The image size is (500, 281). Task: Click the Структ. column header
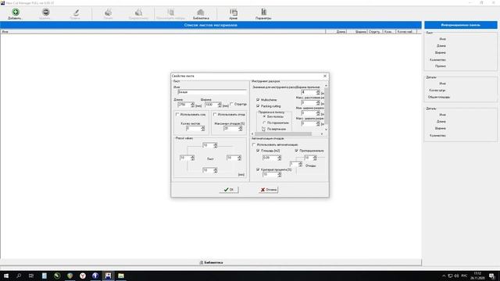pyautogui.click(x=374, y=31)
